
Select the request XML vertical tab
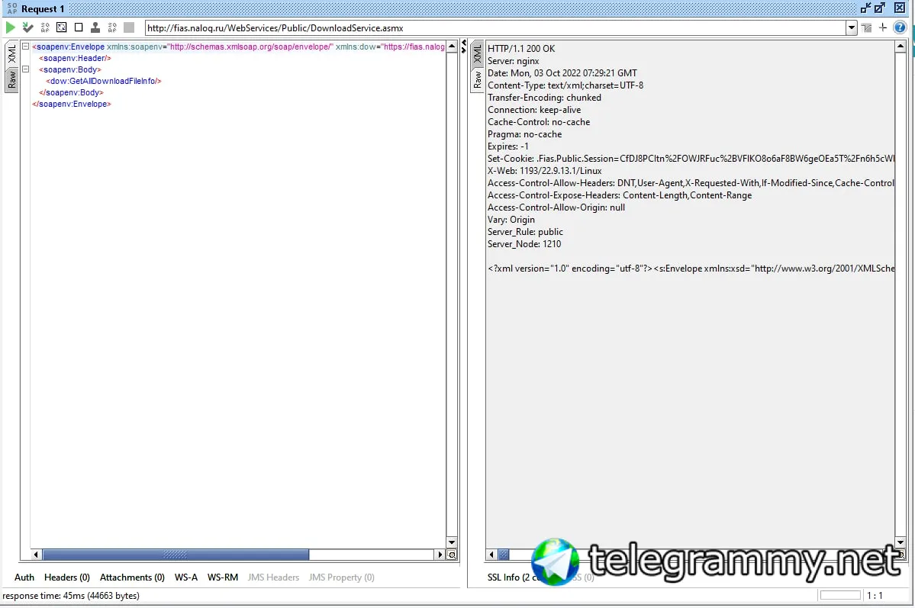11,54
